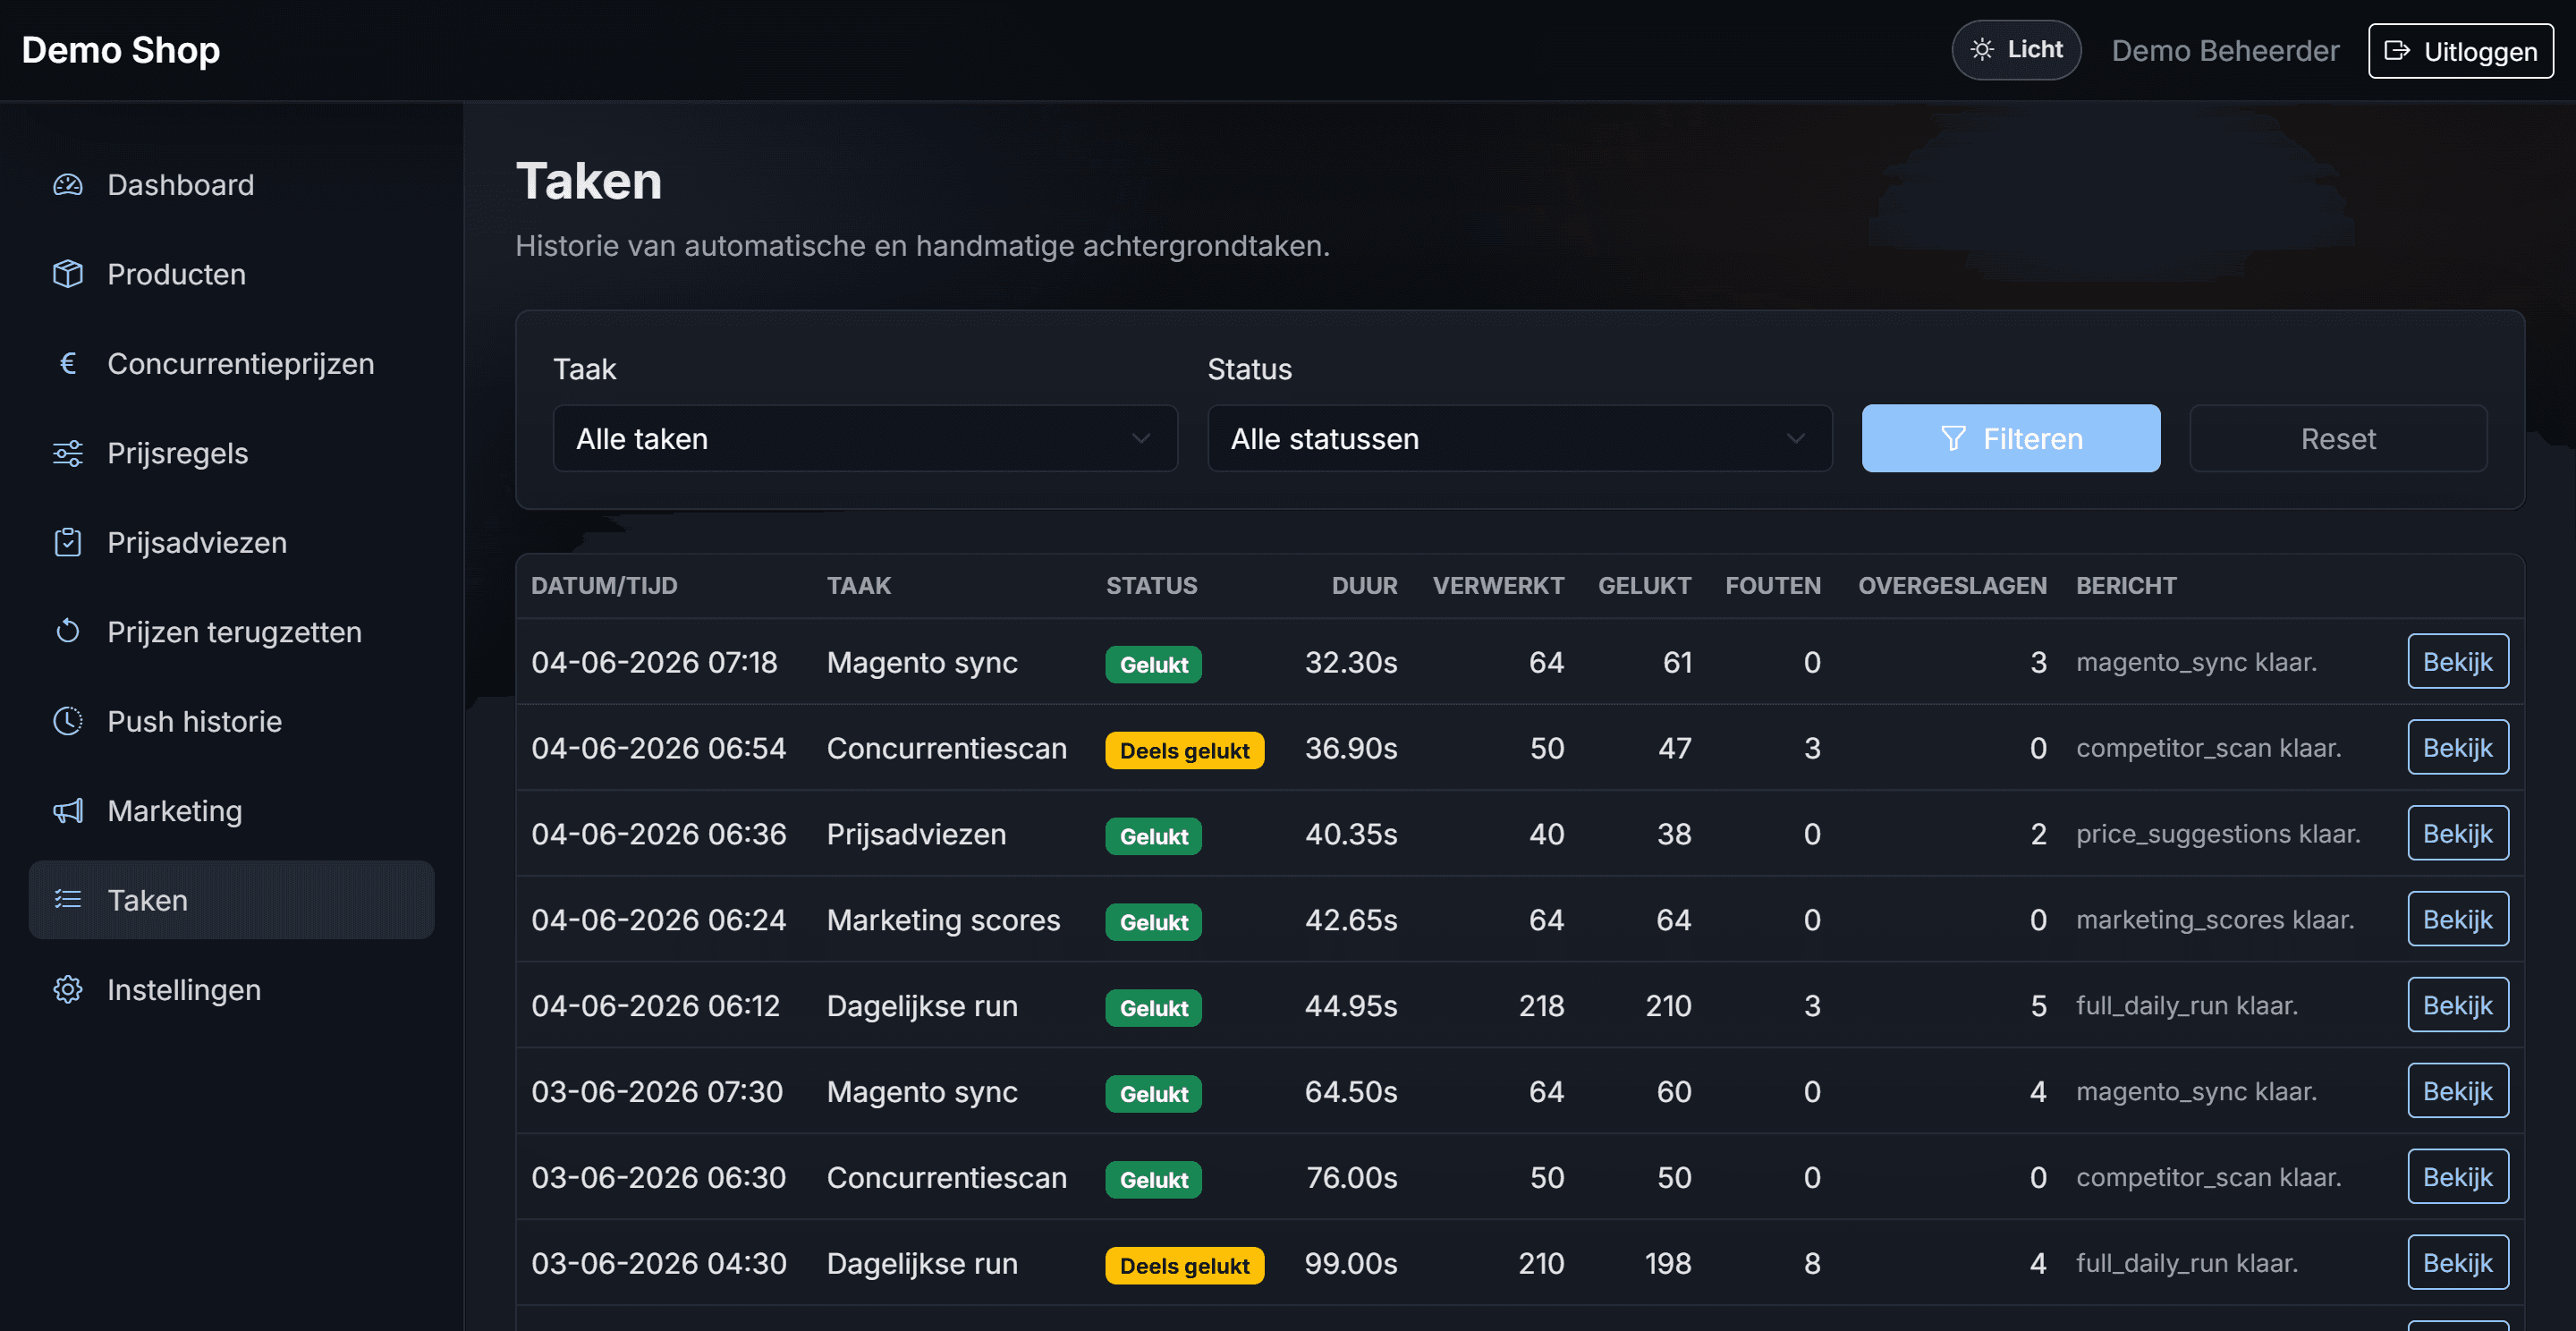Click the Filteren button

[x=2011, y=439]
